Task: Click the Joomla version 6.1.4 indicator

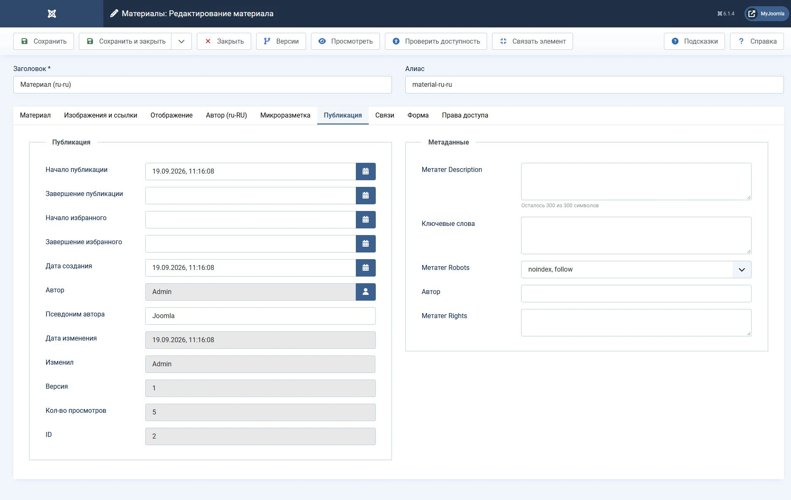Action: point(726,14)
